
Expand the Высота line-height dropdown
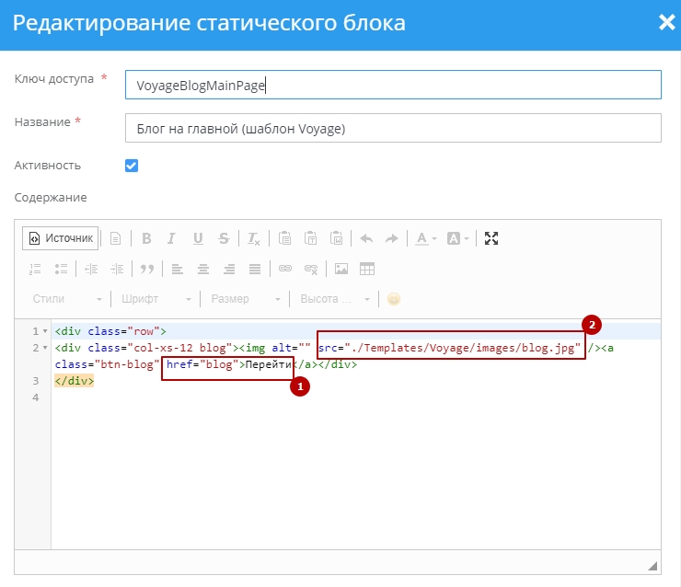coord(335,299)
